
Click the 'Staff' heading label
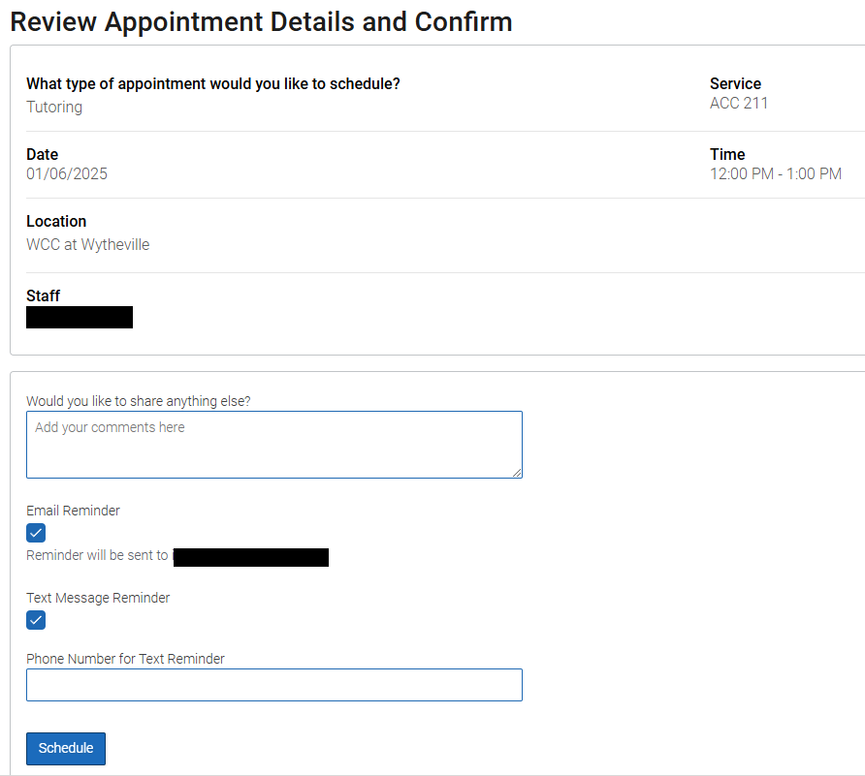(x=43, y=295)
